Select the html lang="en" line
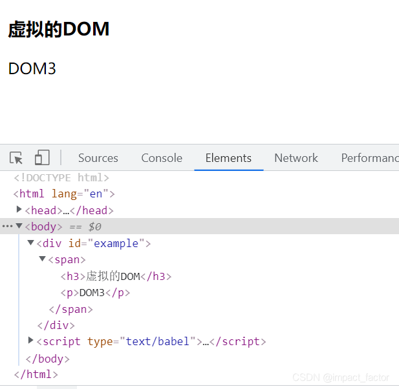The width and height of the screenshot is (399, 389). click(x=64, y=194)
